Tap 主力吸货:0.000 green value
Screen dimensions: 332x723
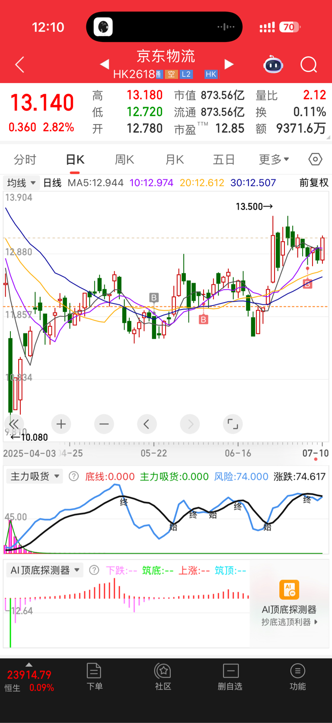174,477
